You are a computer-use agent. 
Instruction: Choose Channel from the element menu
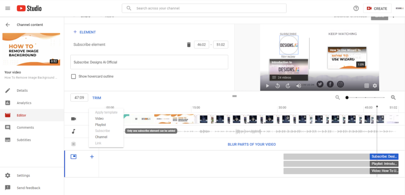pos(101,137)
